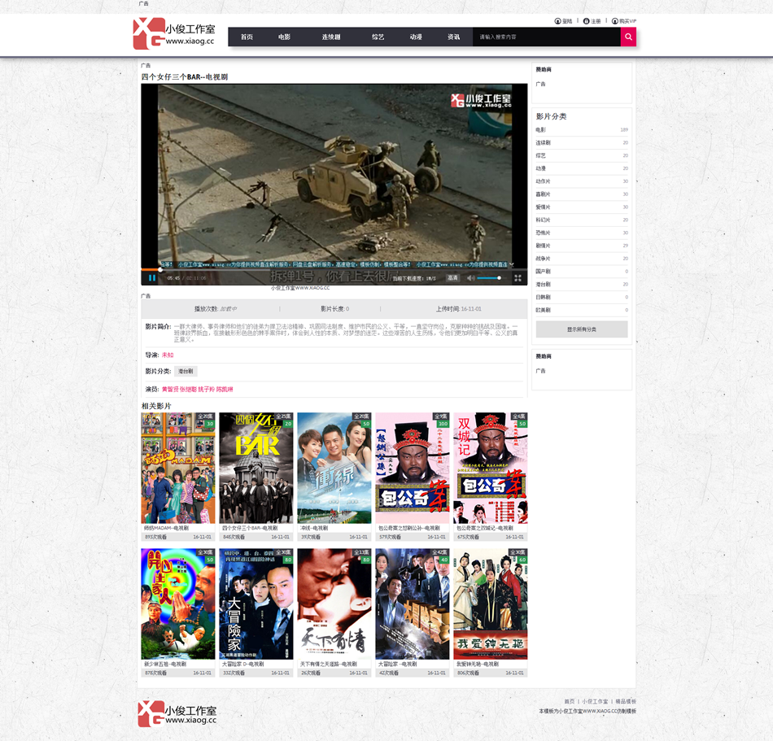Toggle fullscreen in the video player
Image resolution: width=773 pixels, height=741 pixels.
click(518, 278)
